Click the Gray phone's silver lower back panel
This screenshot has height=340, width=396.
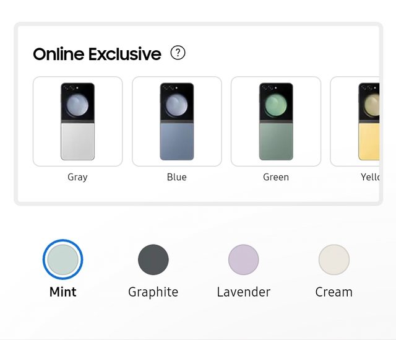(x=77, y=141)
